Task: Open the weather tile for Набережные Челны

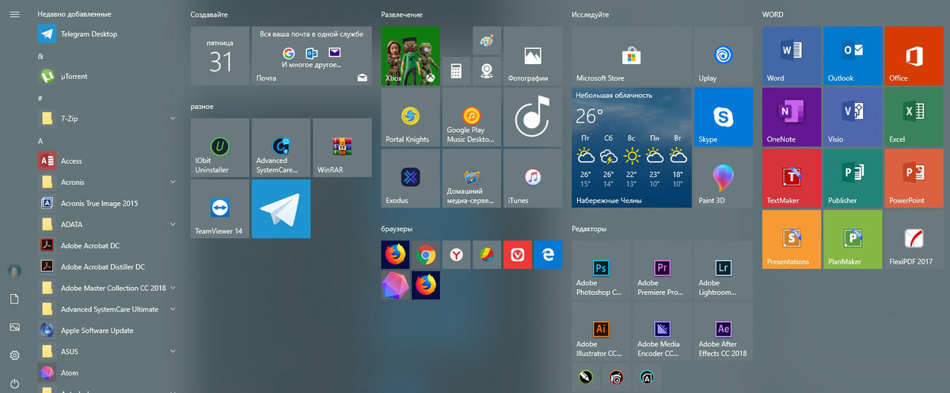Action: tap(631, 147)
